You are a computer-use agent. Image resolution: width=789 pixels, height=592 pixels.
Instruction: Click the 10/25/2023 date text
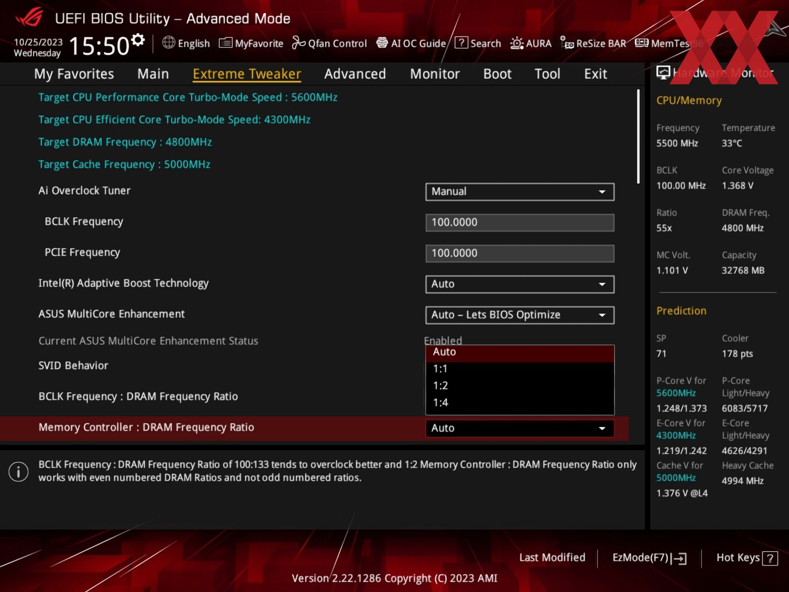38,42
